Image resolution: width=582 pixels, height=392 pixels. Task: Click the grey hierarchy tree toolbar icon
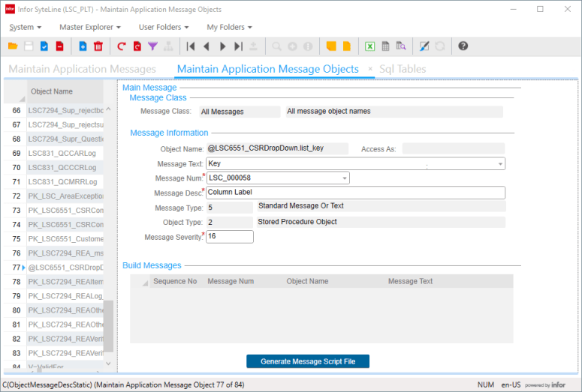click(x=168, y=46)
